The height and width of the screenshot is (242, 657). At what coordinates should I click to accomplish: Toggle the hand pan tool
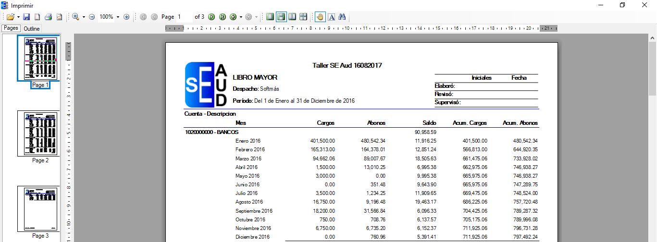pos(320,17)
